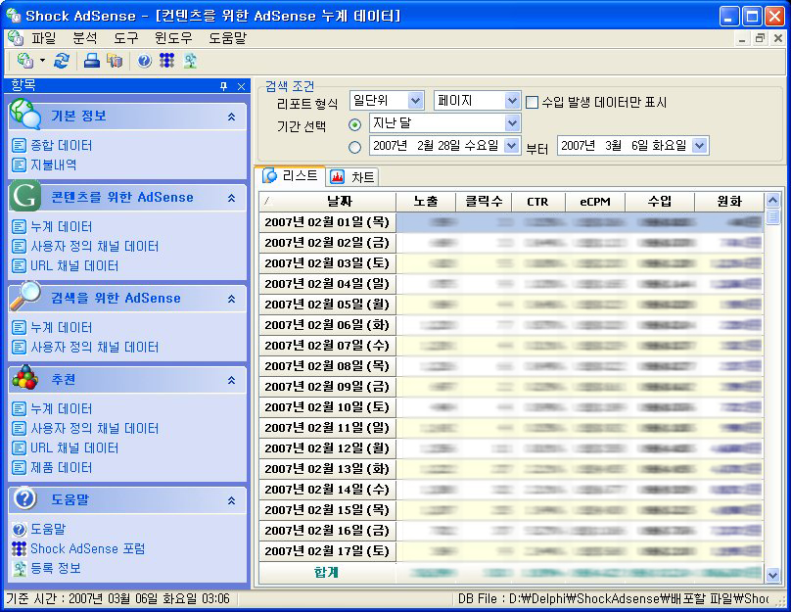Collapse the 도움말 group
The image size is (791, 612).
coord(231,500)
